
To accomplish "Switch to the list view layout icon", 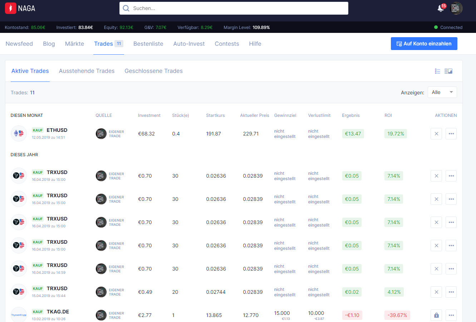I will coord(437,71).
